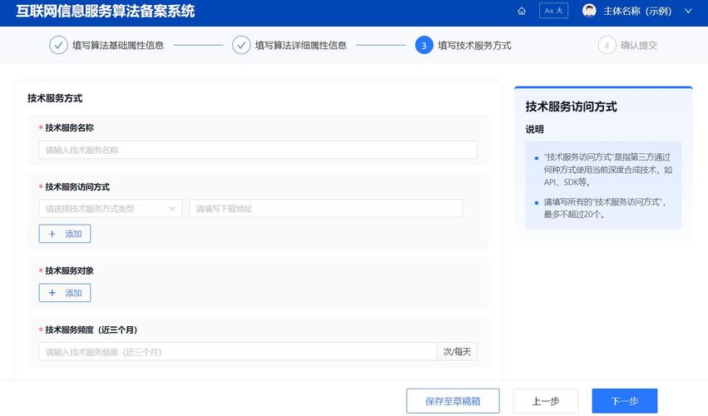Click the blue step 3 circle
Image resolution: width=708 pixels, height=416 pixels.
click(x=424, y=45)
